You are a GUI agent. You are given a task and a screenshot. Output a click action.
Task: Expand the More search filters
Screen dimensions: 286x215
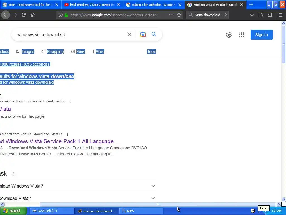tap(99, 52)
